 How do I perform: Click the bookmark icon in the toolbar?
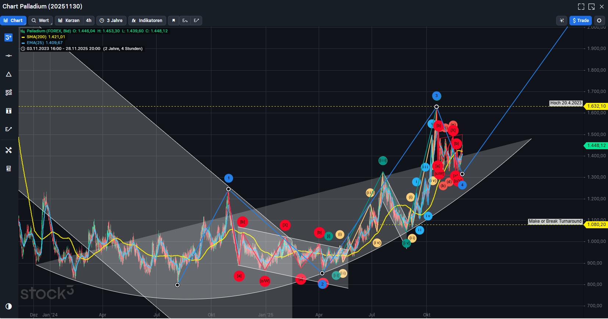[174, 21]
